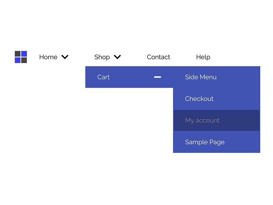Open the Help link in navigation
This screenshot has height=205, width=273.
coord(203,57)
